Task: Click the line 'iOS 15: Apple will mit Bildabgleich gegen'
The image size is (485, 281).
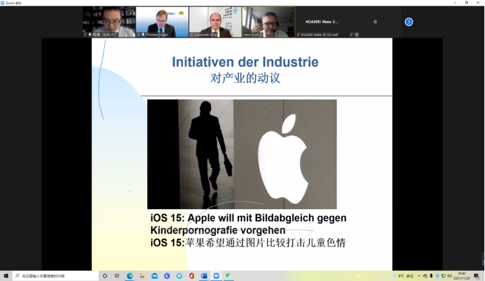Action: 249,217
